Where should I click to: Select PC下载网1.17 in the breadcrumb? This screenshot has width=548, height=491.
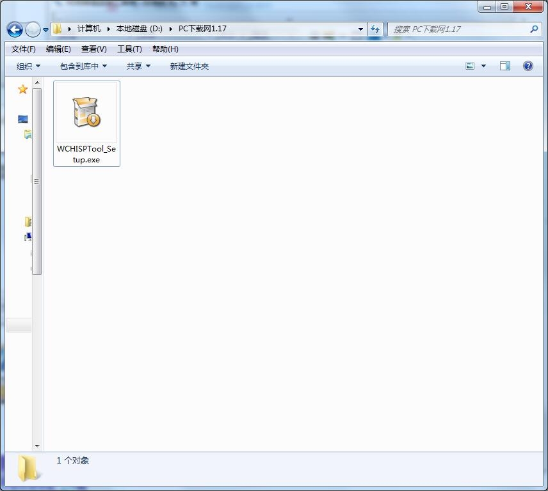coord(202,29)
